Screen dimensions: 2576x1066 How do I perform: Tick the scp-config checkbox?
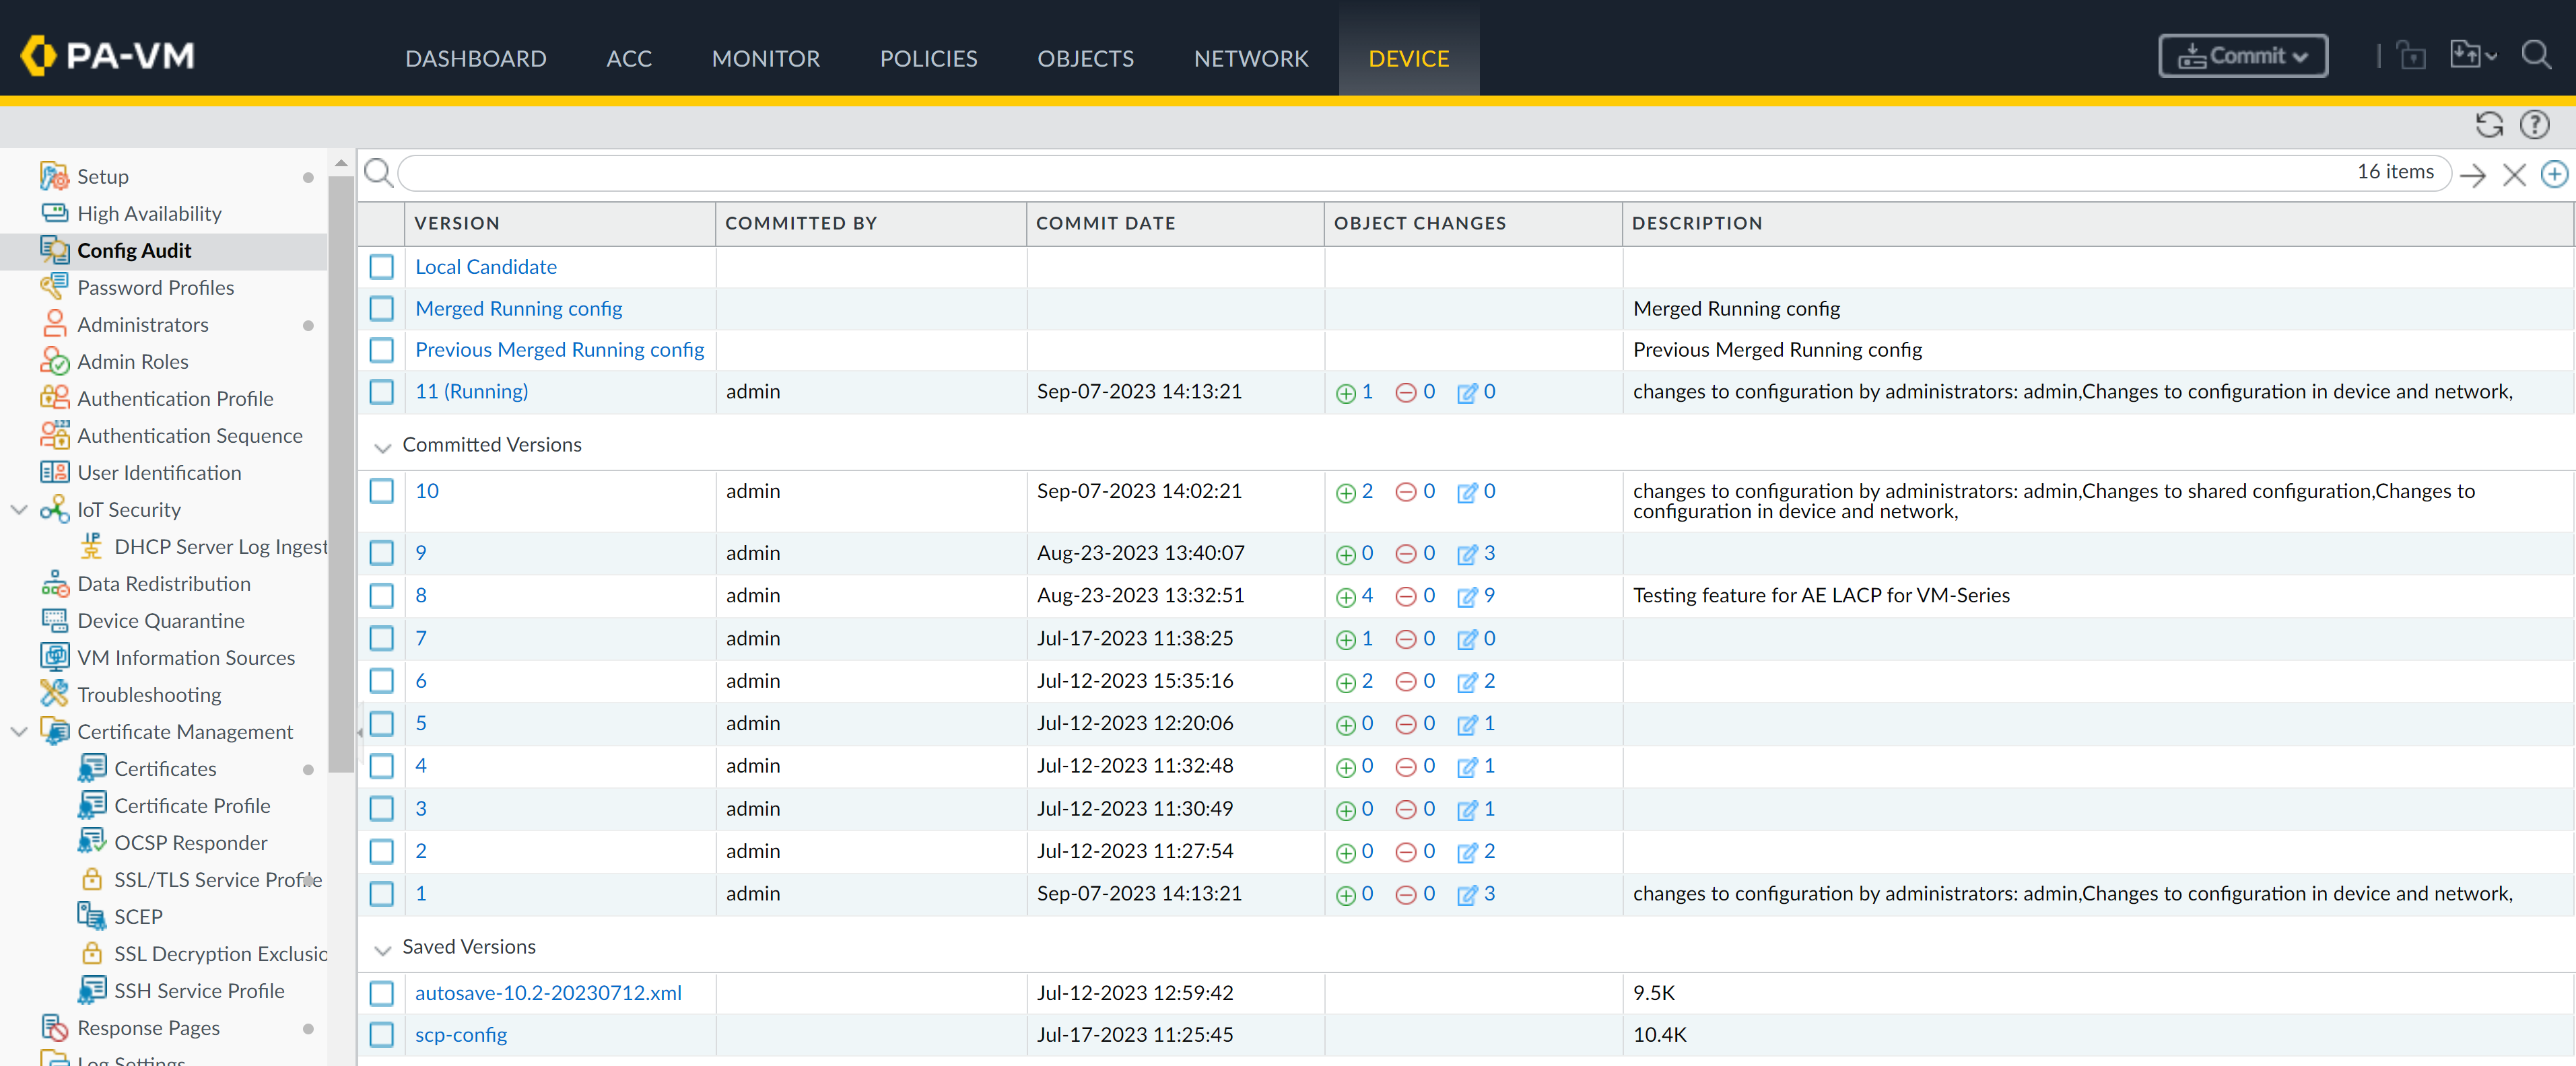pos(381,1035)
